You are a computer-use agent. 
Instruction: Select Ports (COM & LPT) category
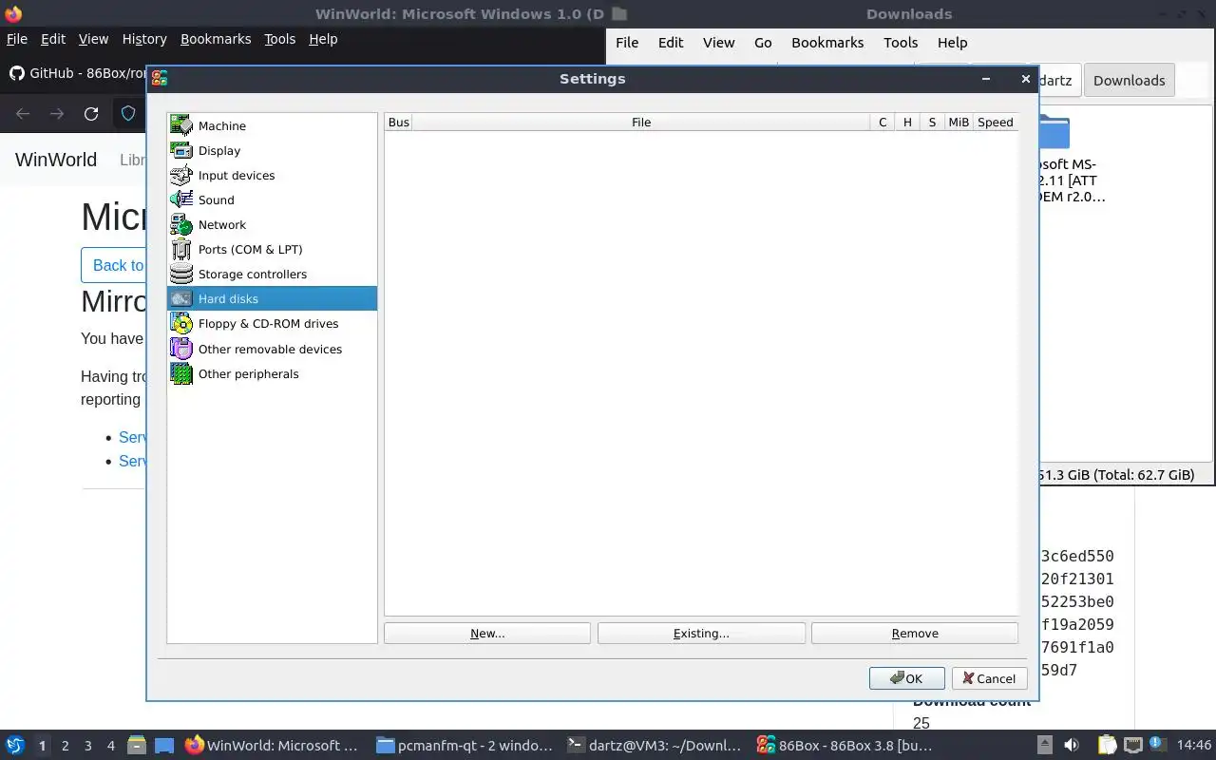(272, 249)
